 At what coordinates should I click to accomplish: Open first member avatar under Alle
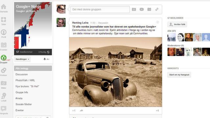(x=172, y=37)
